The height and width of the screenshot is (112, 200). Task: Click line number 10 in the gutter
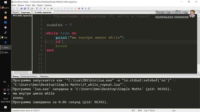40,54
